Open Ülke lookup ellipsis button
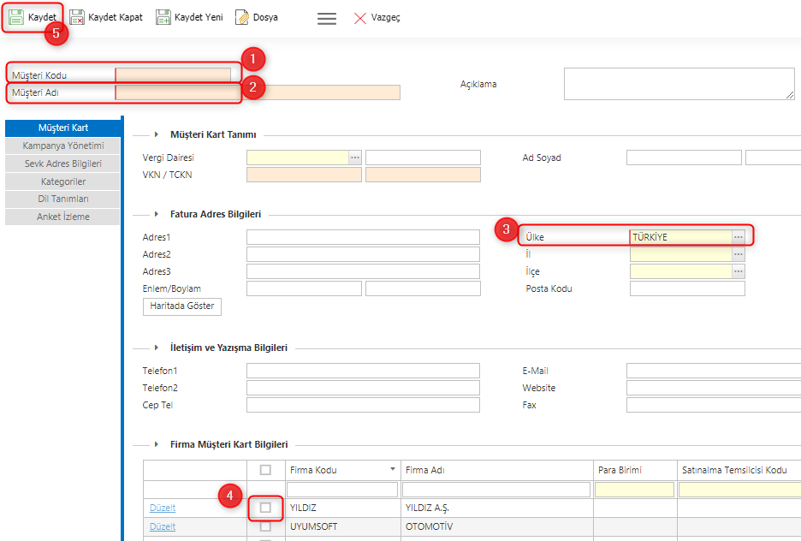Screen dimensions: 801x541 [739, 237]
